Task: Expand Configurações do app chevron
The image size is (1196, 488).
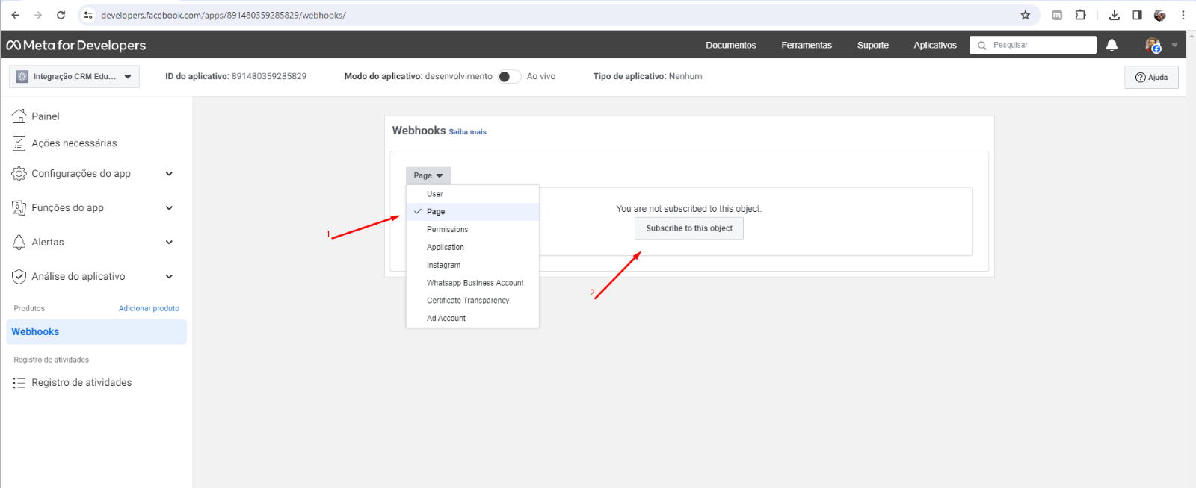Action: (169, 173)
